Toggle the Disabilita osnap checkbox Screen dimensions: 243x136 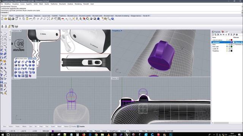[78, 127]
